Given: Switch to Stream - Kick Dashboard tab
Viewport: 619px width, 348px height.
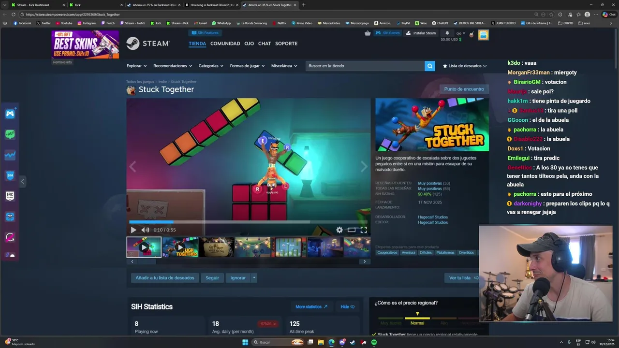Looking at the screenshot, I should click(x=38, y=5).
